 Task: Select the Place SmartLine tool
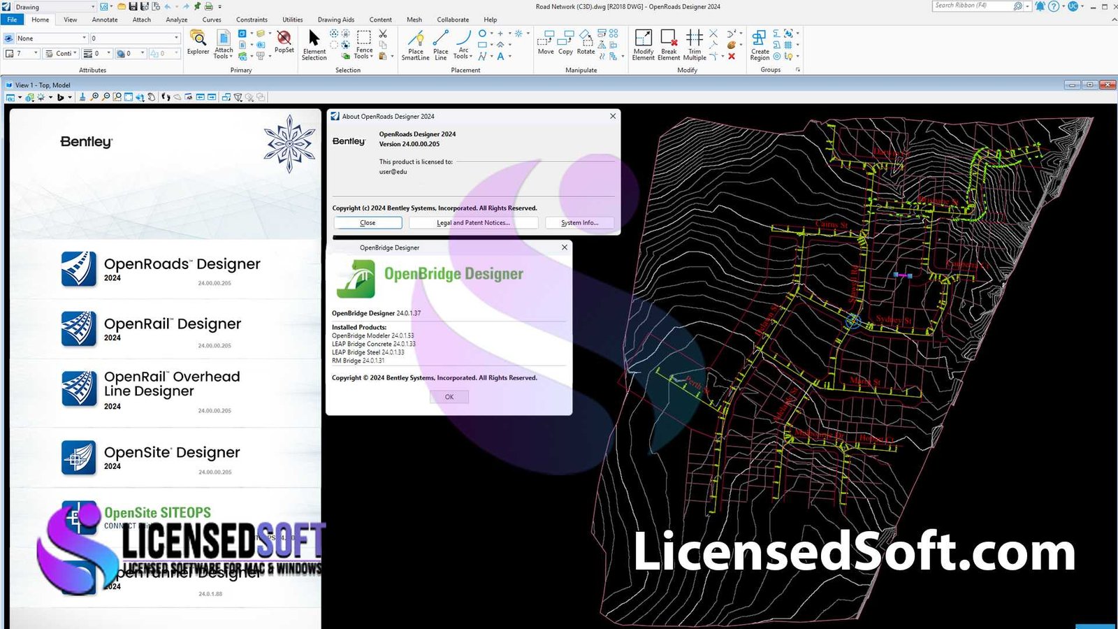(415, 44)
